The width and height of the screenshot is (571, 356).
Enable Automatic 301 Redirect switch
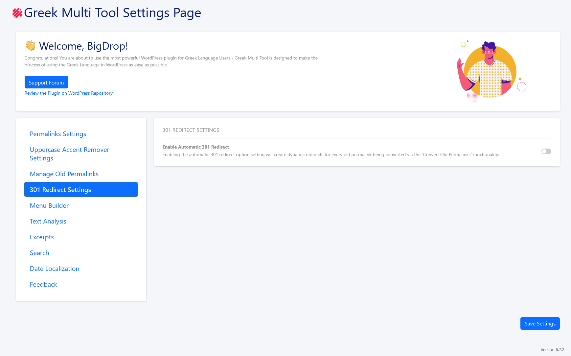[546, 151]
